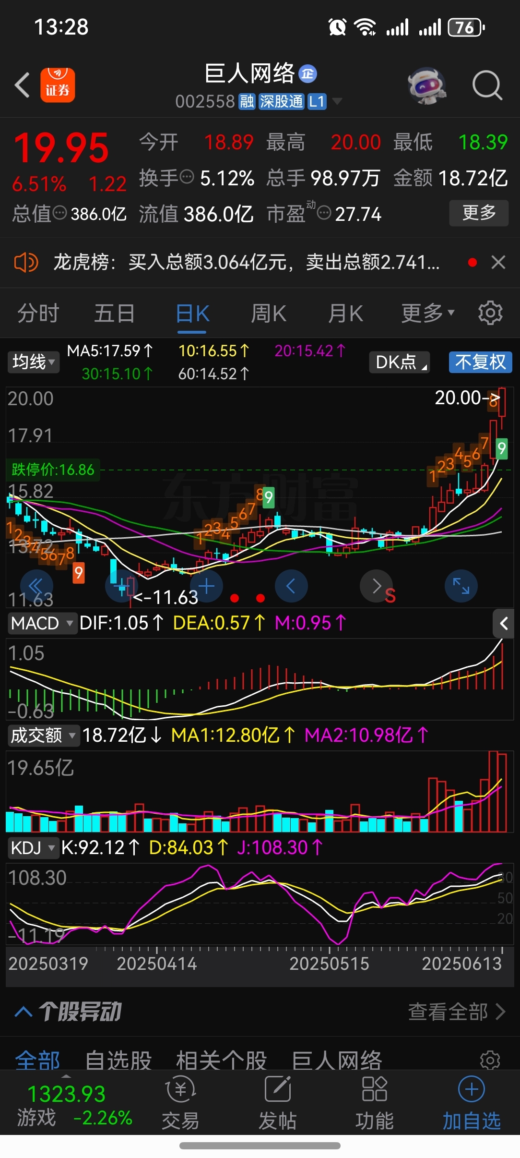Open 查看全部 link
This screenshot has width=520, height=1158.
[457, 1012]
